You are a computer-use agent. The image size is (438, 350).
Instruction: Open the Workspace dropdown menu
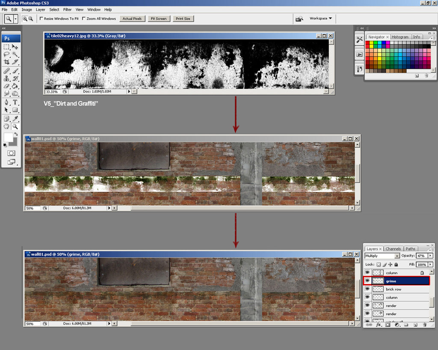click(321, 18)
